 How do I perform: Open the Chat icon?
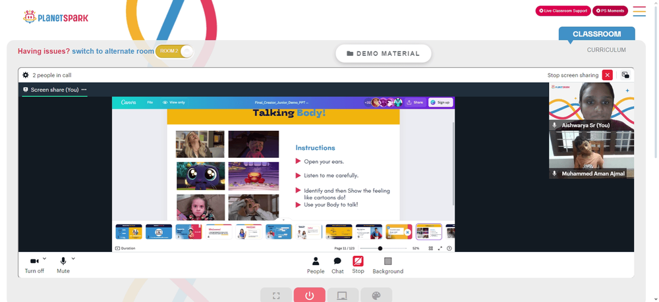(x=337, y=261)
